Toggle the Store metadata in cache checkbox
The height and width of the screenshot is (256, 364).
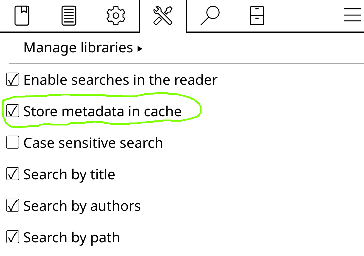coord(13,111)
